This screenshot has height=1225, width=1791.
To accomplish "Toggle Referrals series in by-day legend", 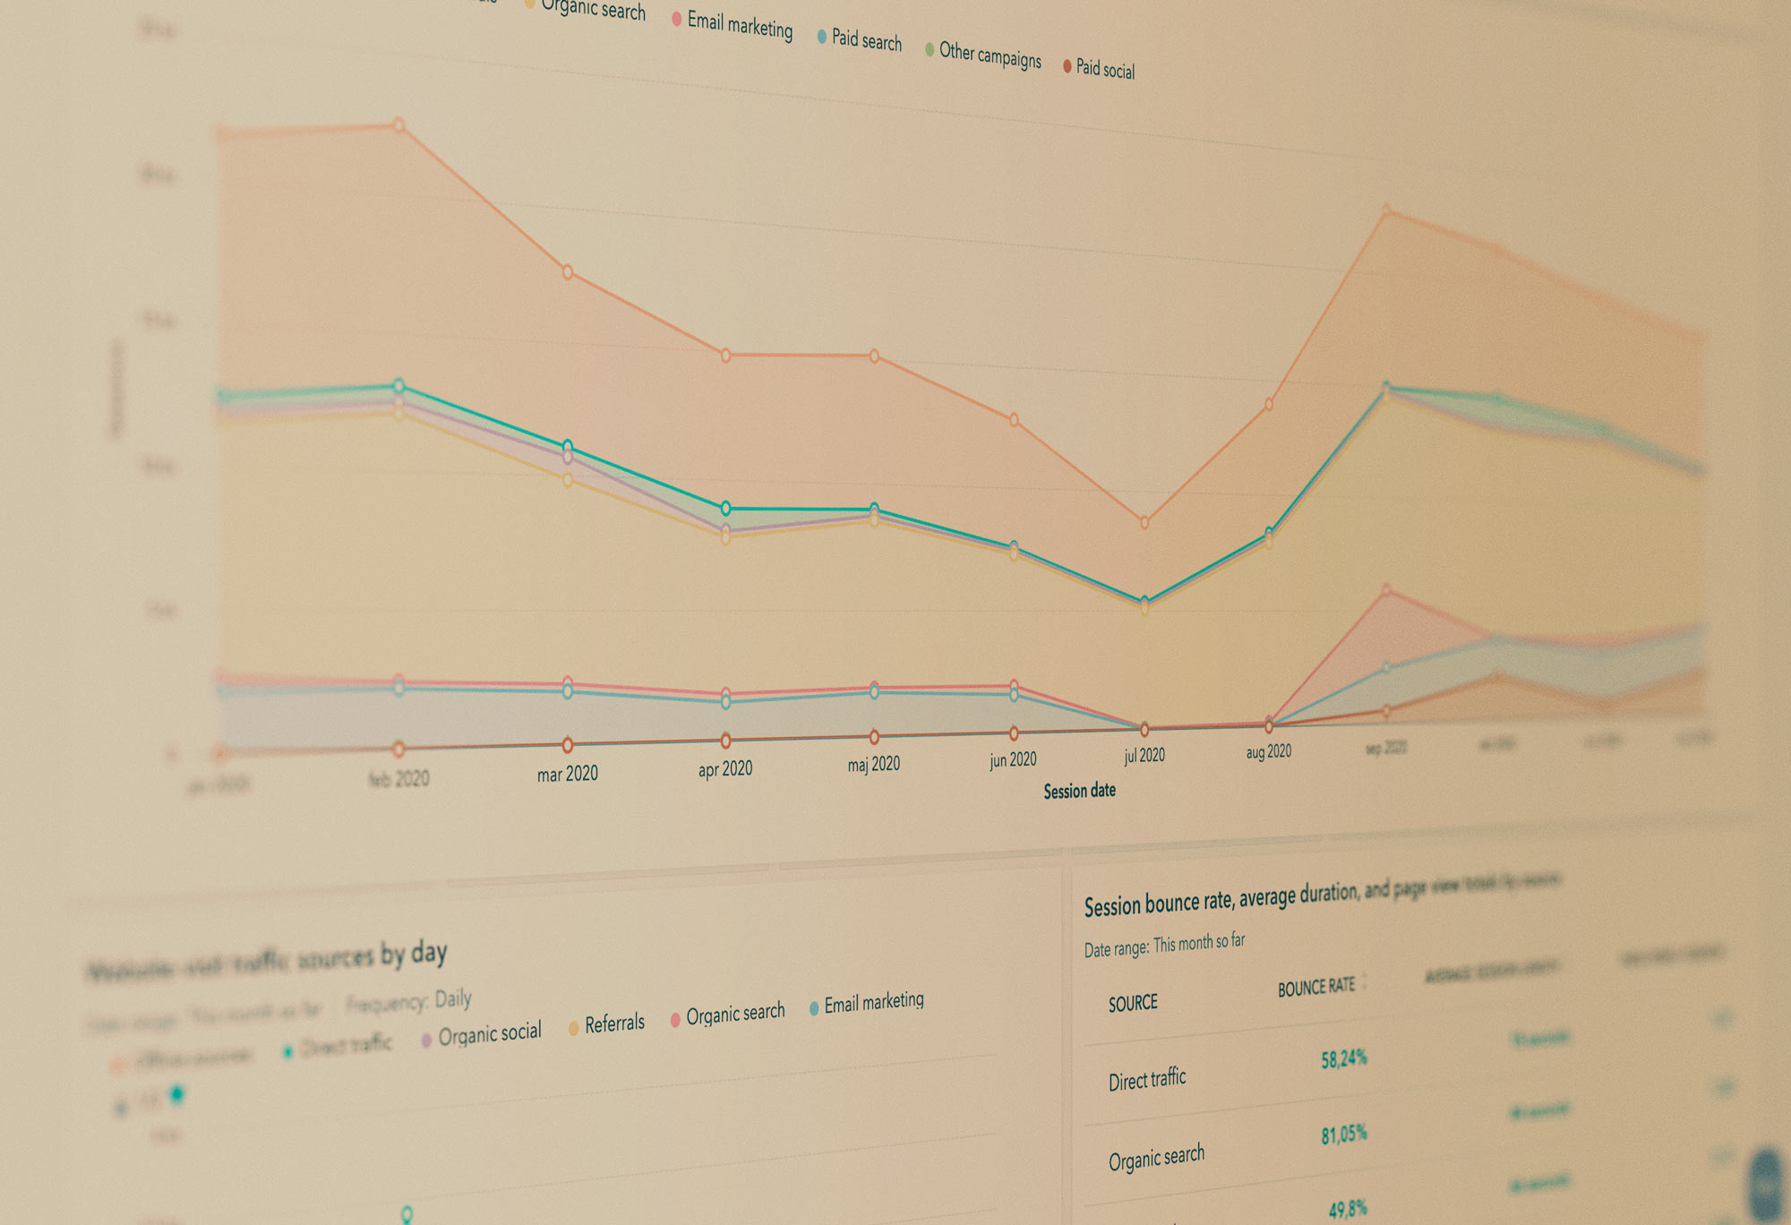I will 606,1024.
